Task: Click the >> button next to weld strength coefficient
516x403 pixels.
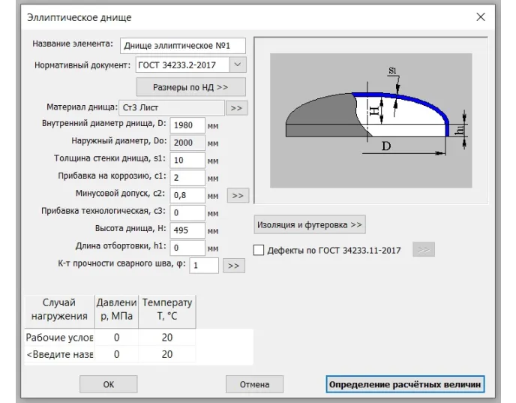Action: pyautogui.click(x=234, y=266)
